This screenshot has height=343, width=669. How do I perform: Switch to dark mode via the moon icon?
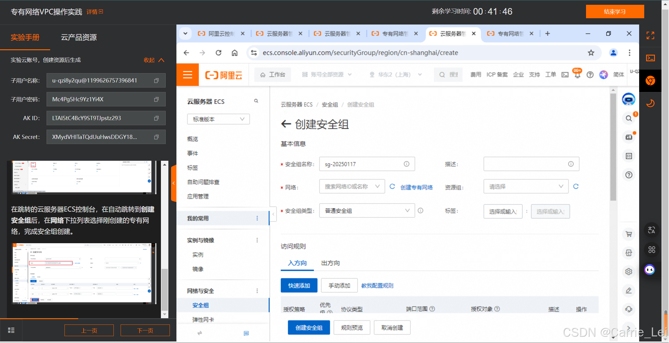(x=650, y=103)
